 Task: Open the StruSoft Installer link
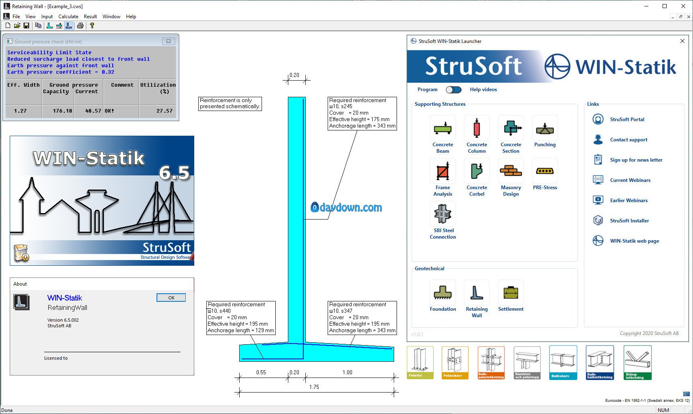click(629, 221)
